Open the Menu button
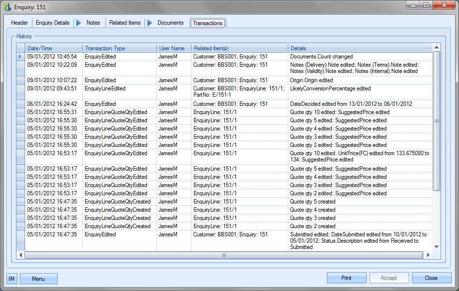The width and height of the screenshot is (459, 291). click(x=38, y=278)
